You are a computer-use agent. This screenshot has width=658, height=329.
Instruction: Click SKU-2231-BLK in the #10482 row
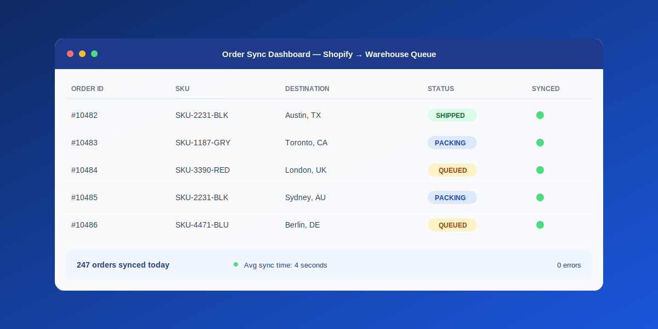pyautogui.click(x=202, y=115)
